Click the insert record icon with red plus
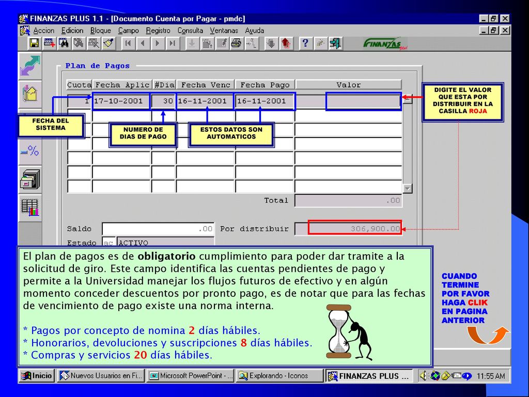This screenshot has height=397, width=529. pyautogui.click(x=49, y=43)
